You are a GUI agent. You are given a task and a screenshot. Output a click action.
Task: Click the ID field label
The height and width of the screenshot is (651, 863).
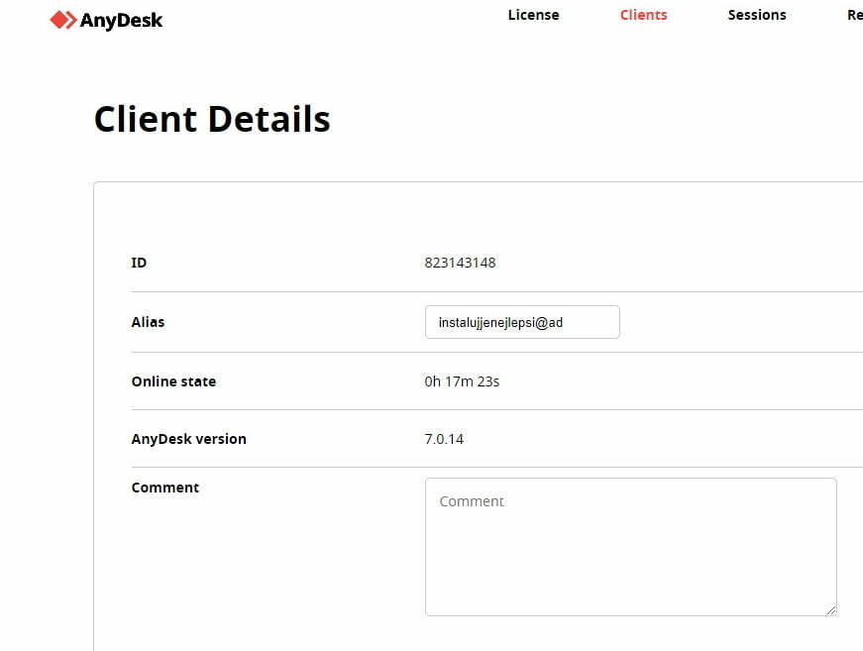click(x=139, y=263)
